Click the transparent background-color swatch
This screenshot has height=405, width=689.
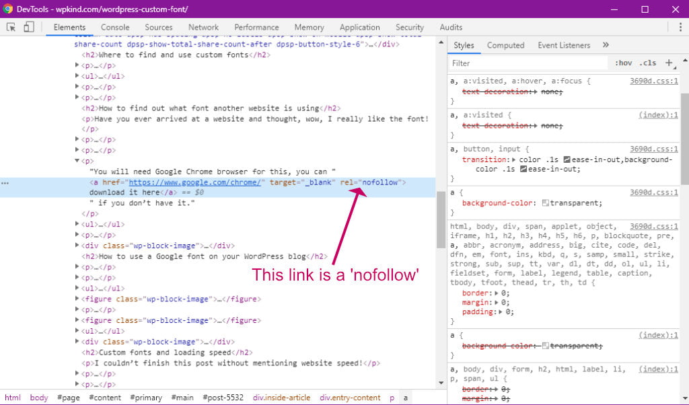click(546, 203)
